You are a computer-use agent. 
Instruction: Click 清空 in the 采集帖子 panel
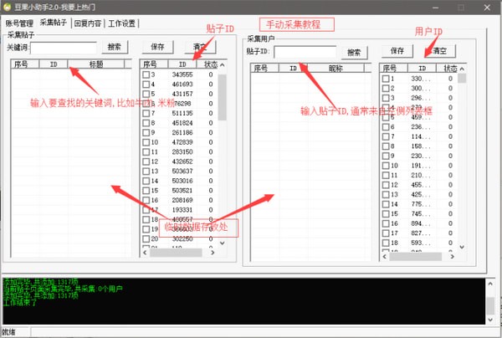tap(200, 47)
